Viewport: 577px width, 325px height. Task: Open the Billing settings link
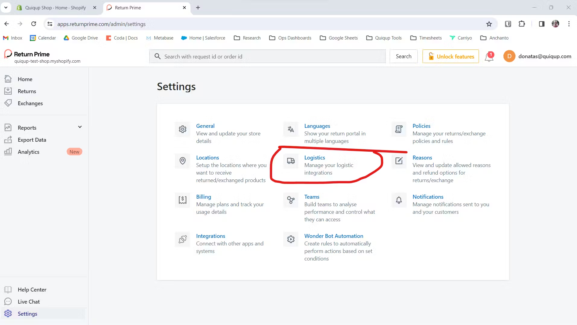tap(204, 197)
